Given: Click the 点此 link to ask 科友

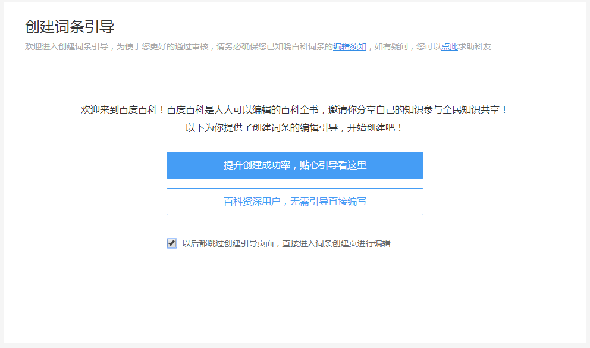Looking at the screenshot, I should click(449, 46).
